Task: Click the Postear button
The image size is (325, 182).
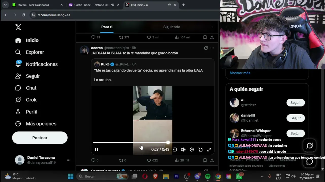Action: click(40, 138)
